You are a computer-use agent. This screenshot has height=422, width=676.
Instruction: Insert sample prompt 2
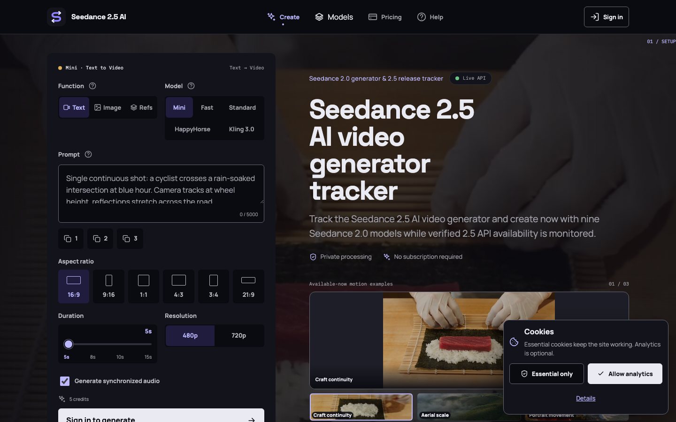[x=100, y=239]
